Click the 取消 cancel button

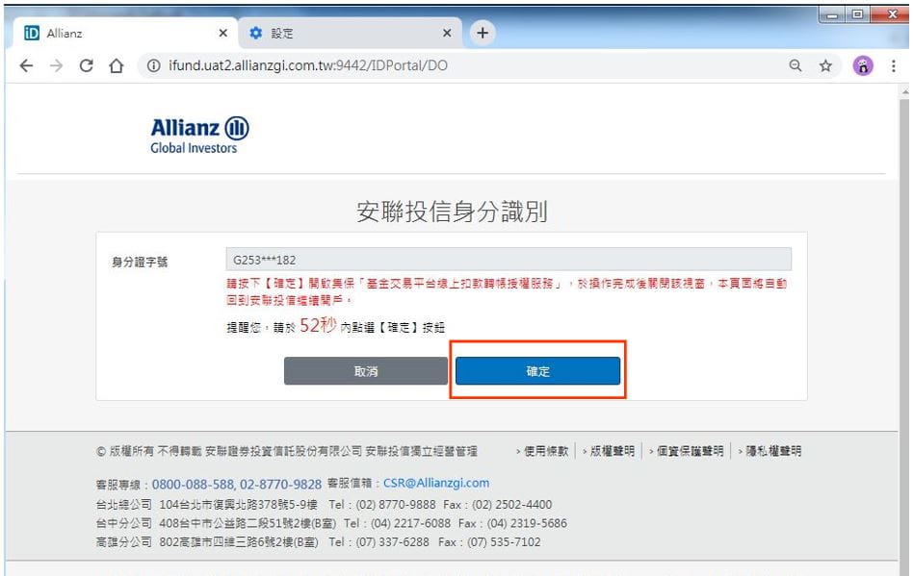click(366, 371)
